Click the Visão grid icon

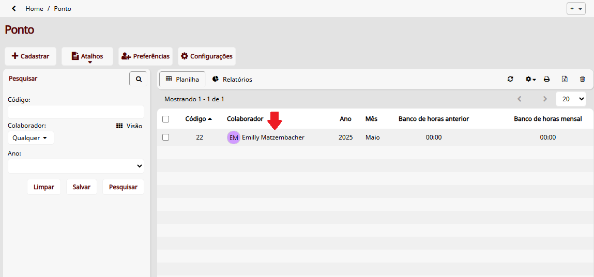119,126
